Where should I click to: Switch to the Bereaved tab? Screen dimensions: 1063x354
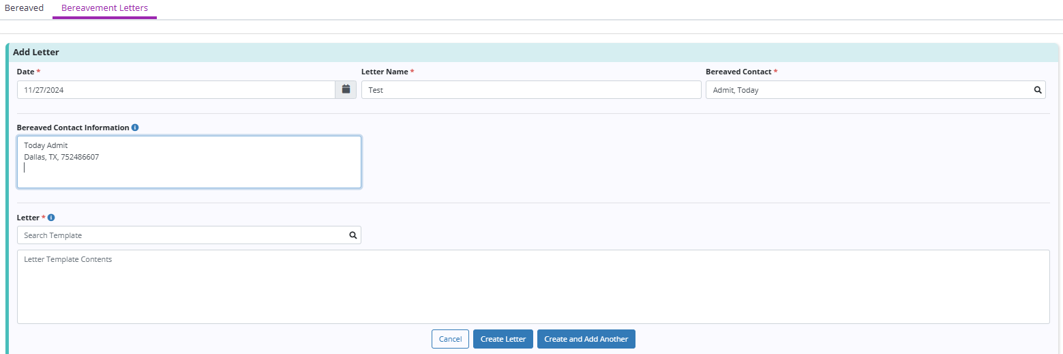pos(24,8)
